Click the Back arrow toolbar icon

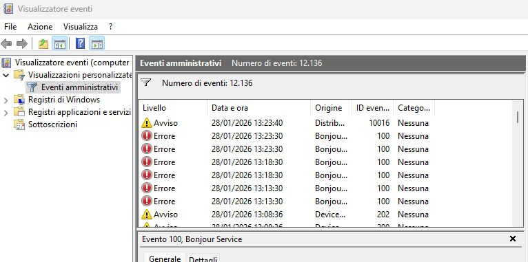pyautogui.click(x=6, y=43)
